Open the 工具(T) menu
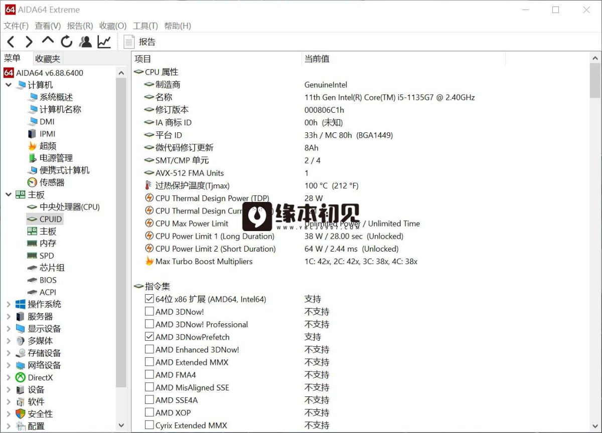Screen dimensions: 602x433 point(145,26)
